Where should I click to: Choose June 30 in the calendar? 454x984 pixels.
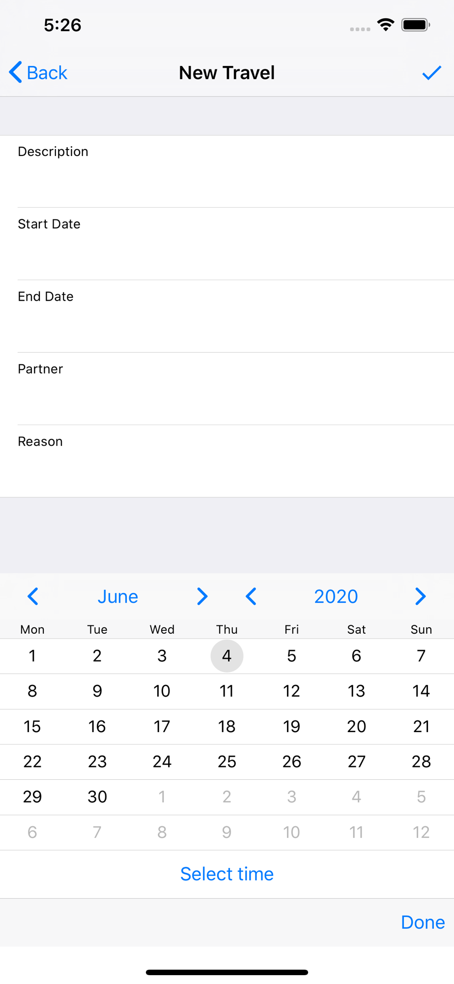(x=97, y=797)
